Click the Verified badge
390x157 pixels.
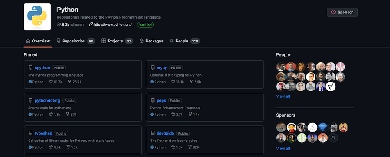[145, 25]
